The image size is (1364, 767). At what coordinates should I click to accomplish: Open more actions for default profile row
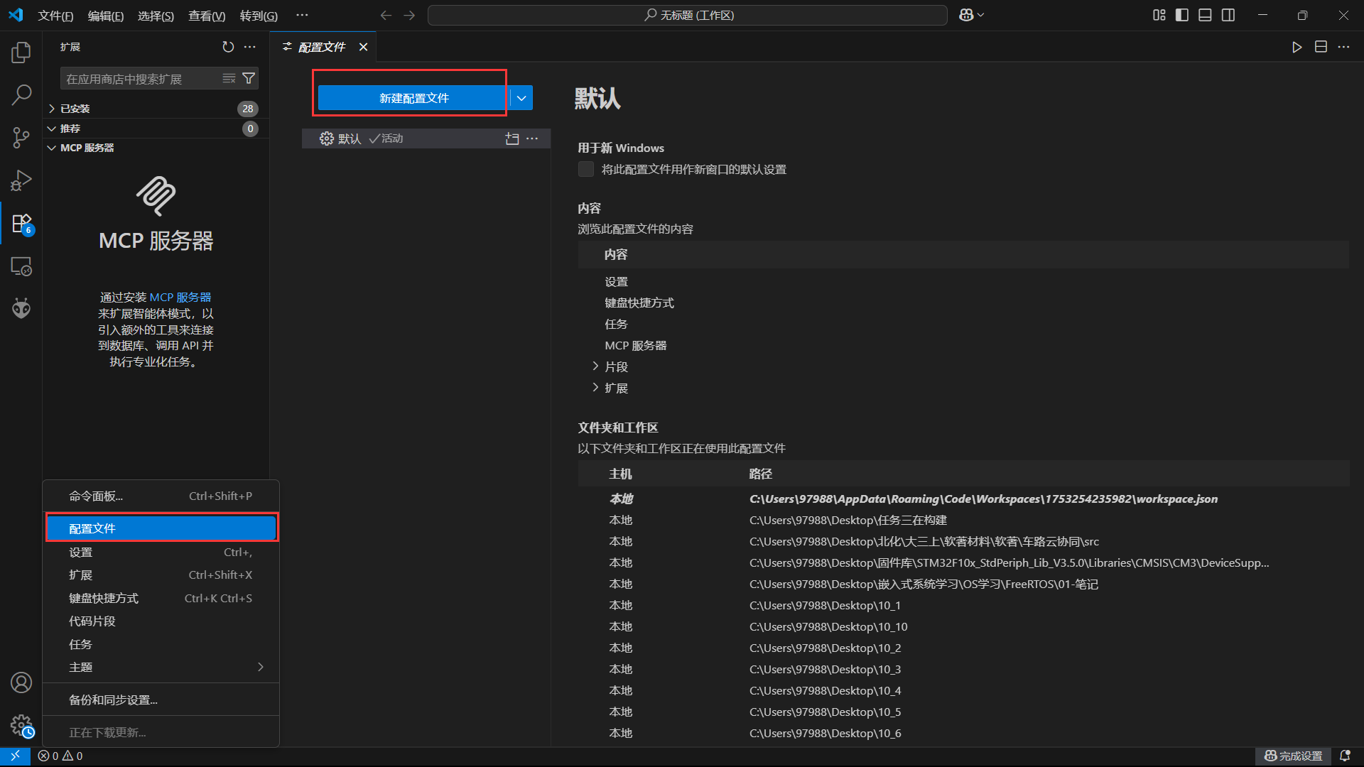[532, 138]
